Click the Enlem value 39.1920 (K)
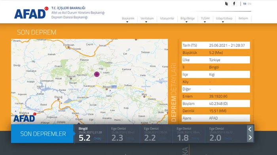The width and height of the screenshot is (277, 155). (x=218, y=96)
